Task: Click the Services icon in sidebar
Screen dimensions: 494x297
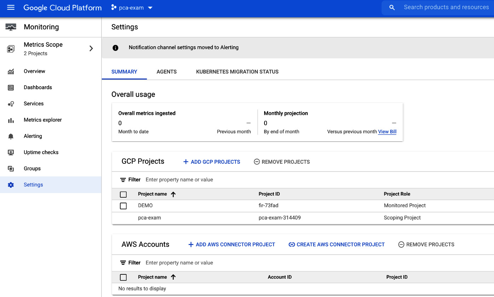Action: (x=11, y=104)
